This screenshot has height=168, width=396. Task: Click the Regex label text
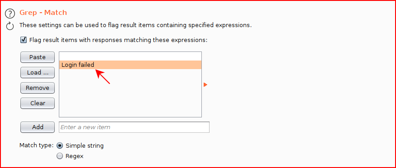75,156
